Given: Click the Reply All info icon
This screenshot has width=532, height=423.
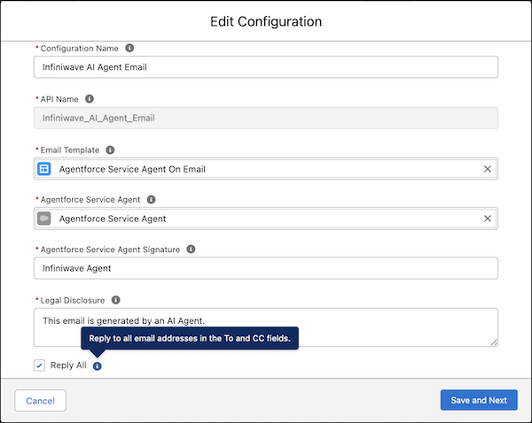Looking at the screenshot, I should point(97,366).
